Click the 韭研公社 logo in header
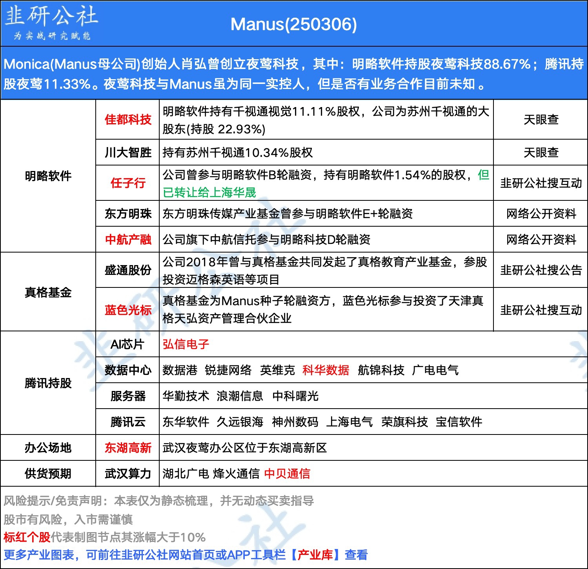 point(51,23)
